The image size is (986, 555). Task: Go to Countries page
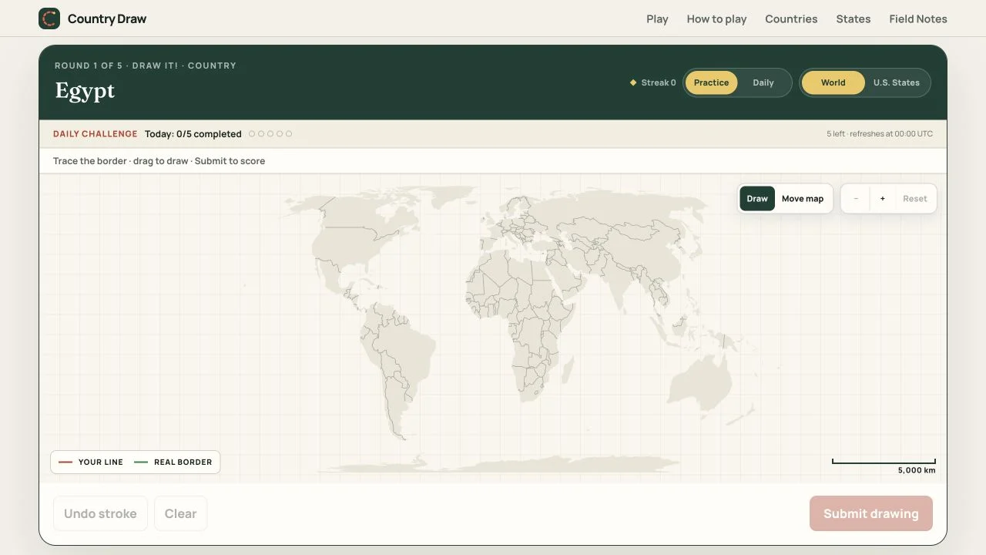(x=791, y=18)
